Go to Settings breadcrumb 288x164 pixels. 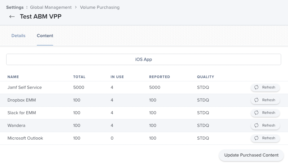[15, 7]
